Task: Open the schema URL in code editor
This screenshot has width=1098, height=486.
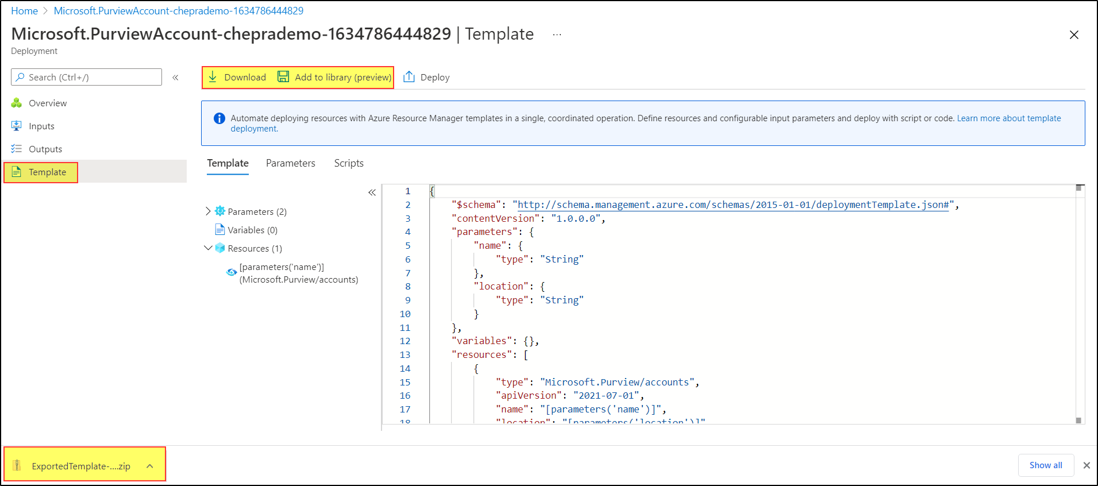Action: pos(733,205)
